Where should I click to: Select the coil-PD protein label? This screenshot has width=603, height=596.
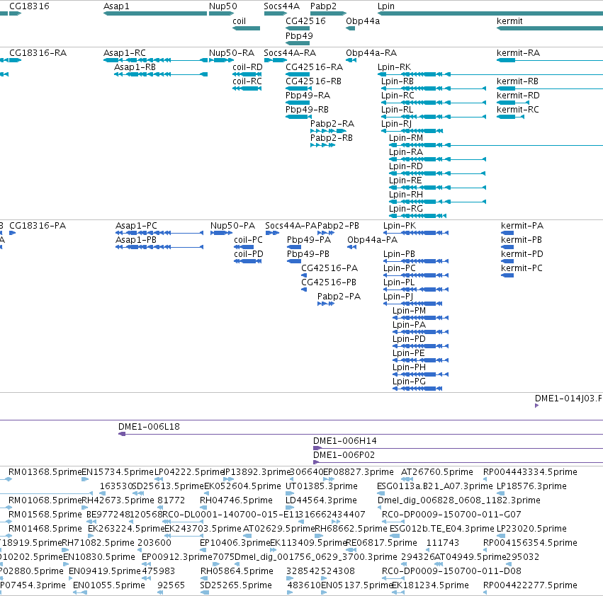pos(249,253)
